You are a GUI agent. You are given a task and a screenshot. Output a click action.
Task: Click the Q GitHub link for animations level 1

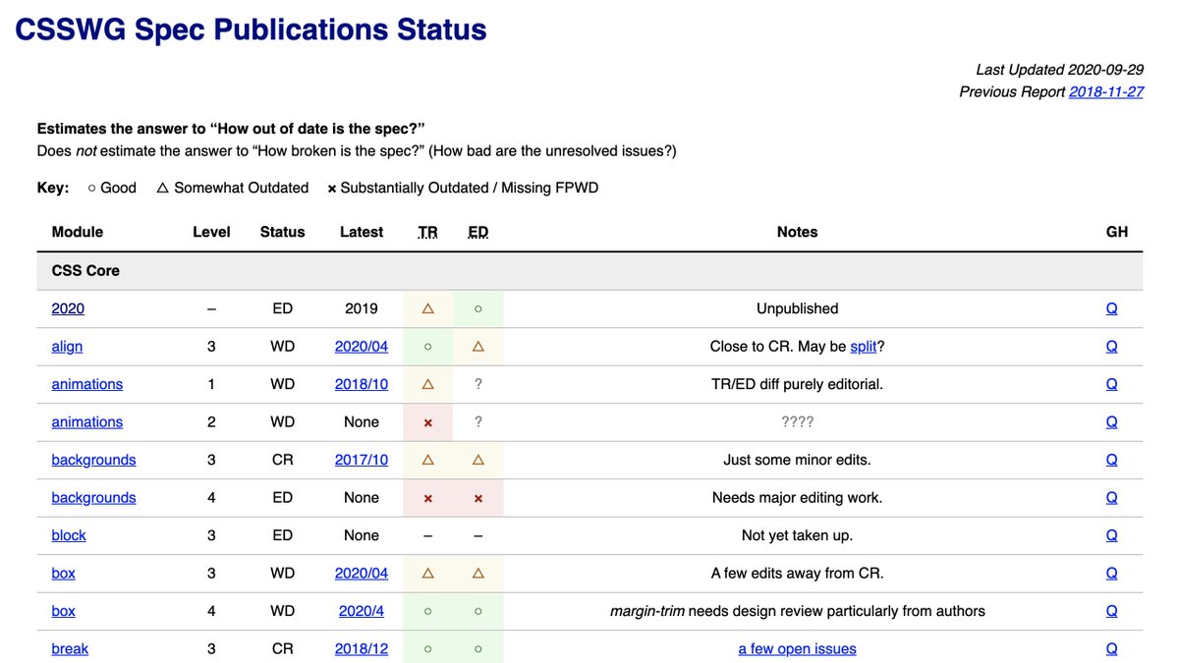(1111, 383)
